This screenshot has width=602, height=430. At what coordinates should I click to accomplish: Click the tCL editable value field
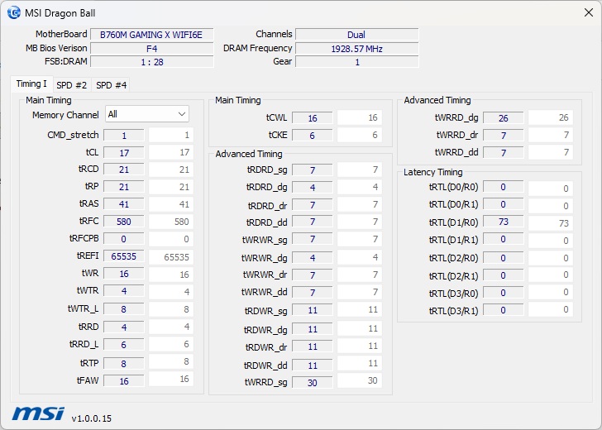click(124, 153)
